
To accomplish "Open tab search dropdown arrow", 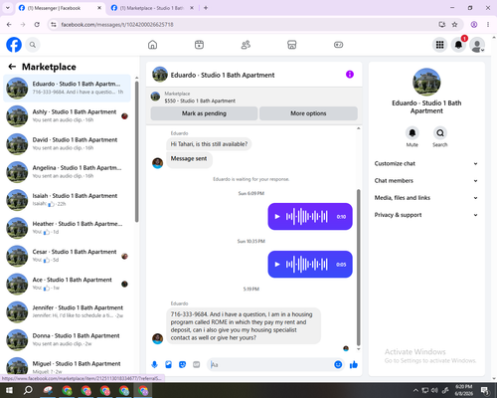I will 8,8.
